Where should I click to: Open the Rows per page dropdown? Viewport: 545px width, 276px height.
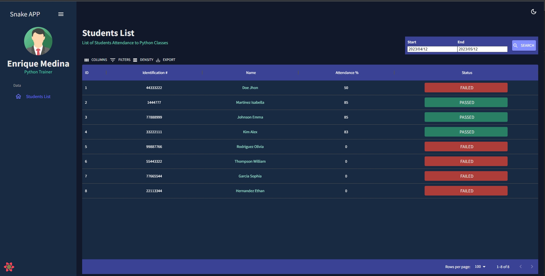(x=480, y=267)
